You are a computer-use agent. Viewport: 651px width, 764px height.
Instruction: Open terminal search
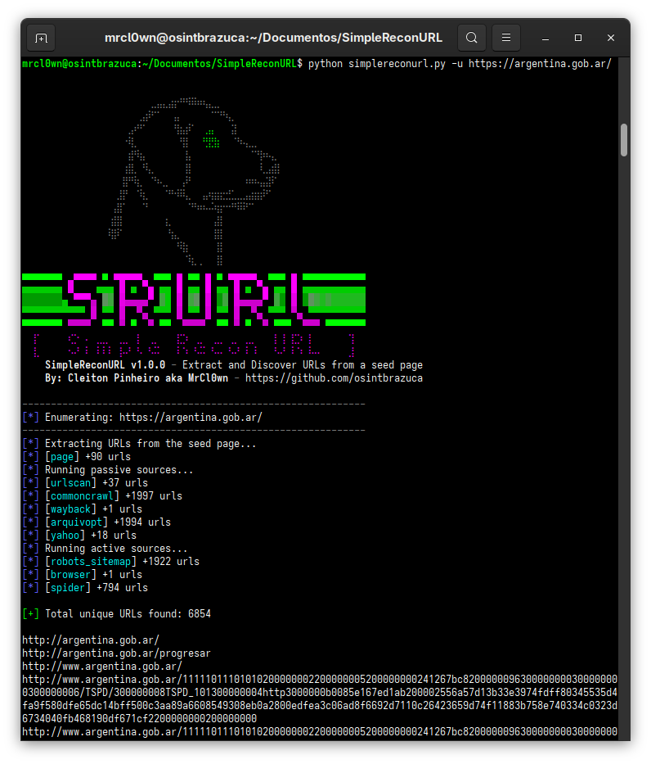[x=471, y=38]
